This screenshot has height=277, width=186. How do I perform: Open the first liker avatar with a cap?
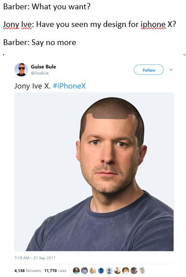[76, 270]
